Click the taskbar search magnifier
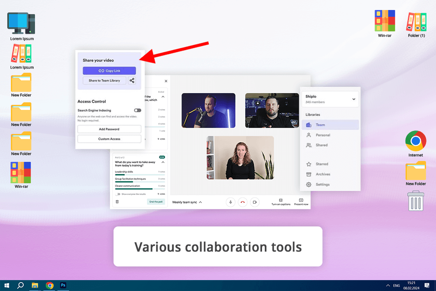 (x=20, y=286)
